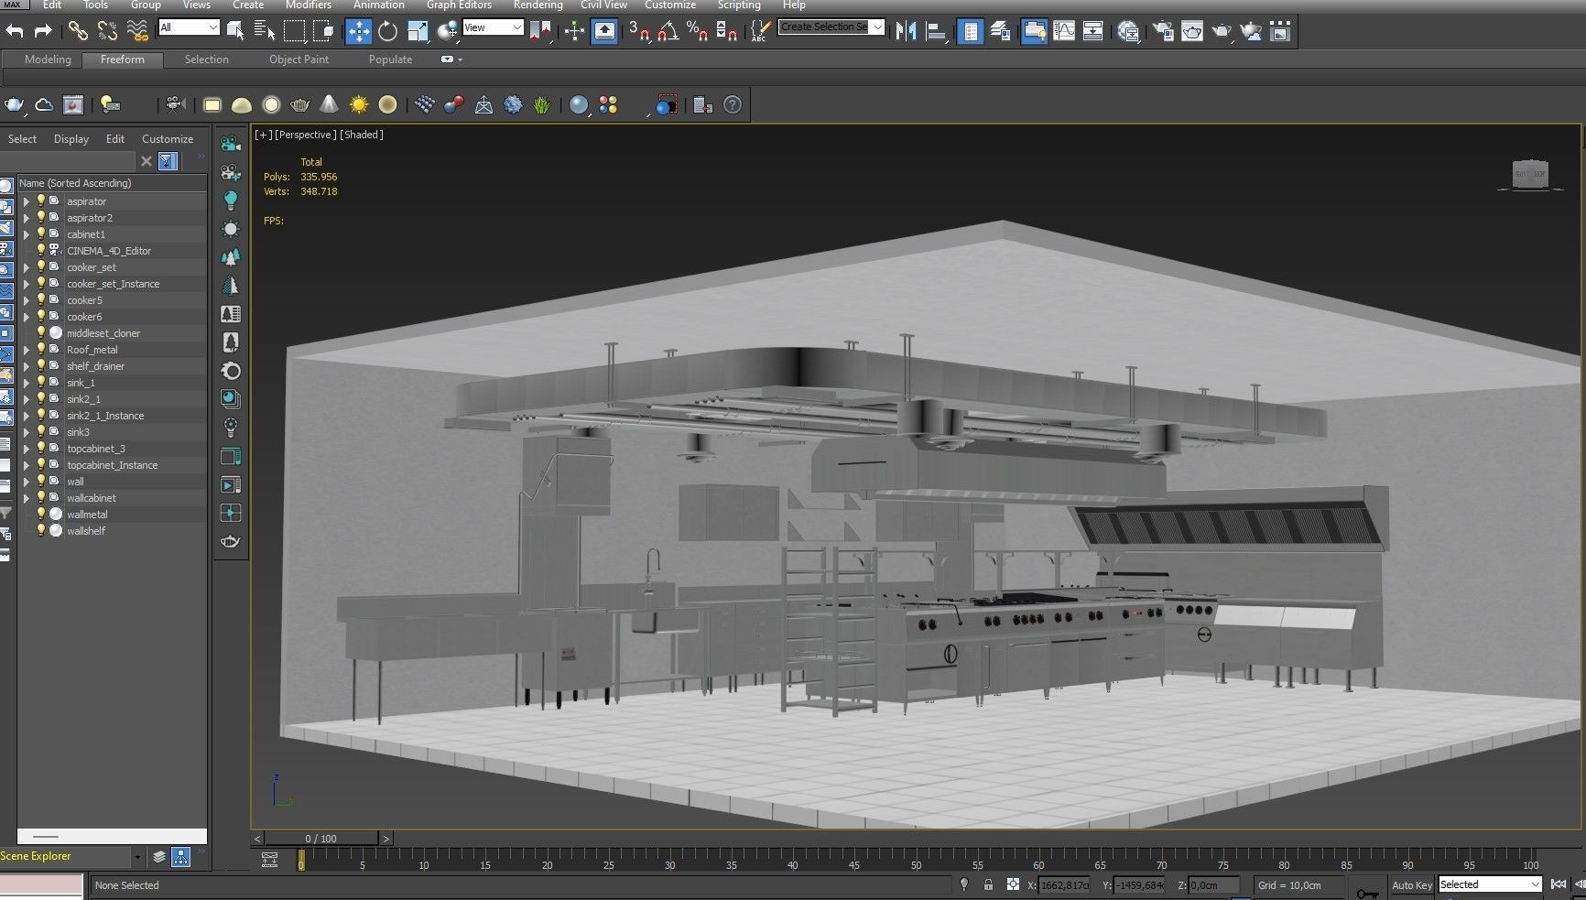
Task: Open the Rendered Frame Window icon
Action: [x=1192, y=31]
